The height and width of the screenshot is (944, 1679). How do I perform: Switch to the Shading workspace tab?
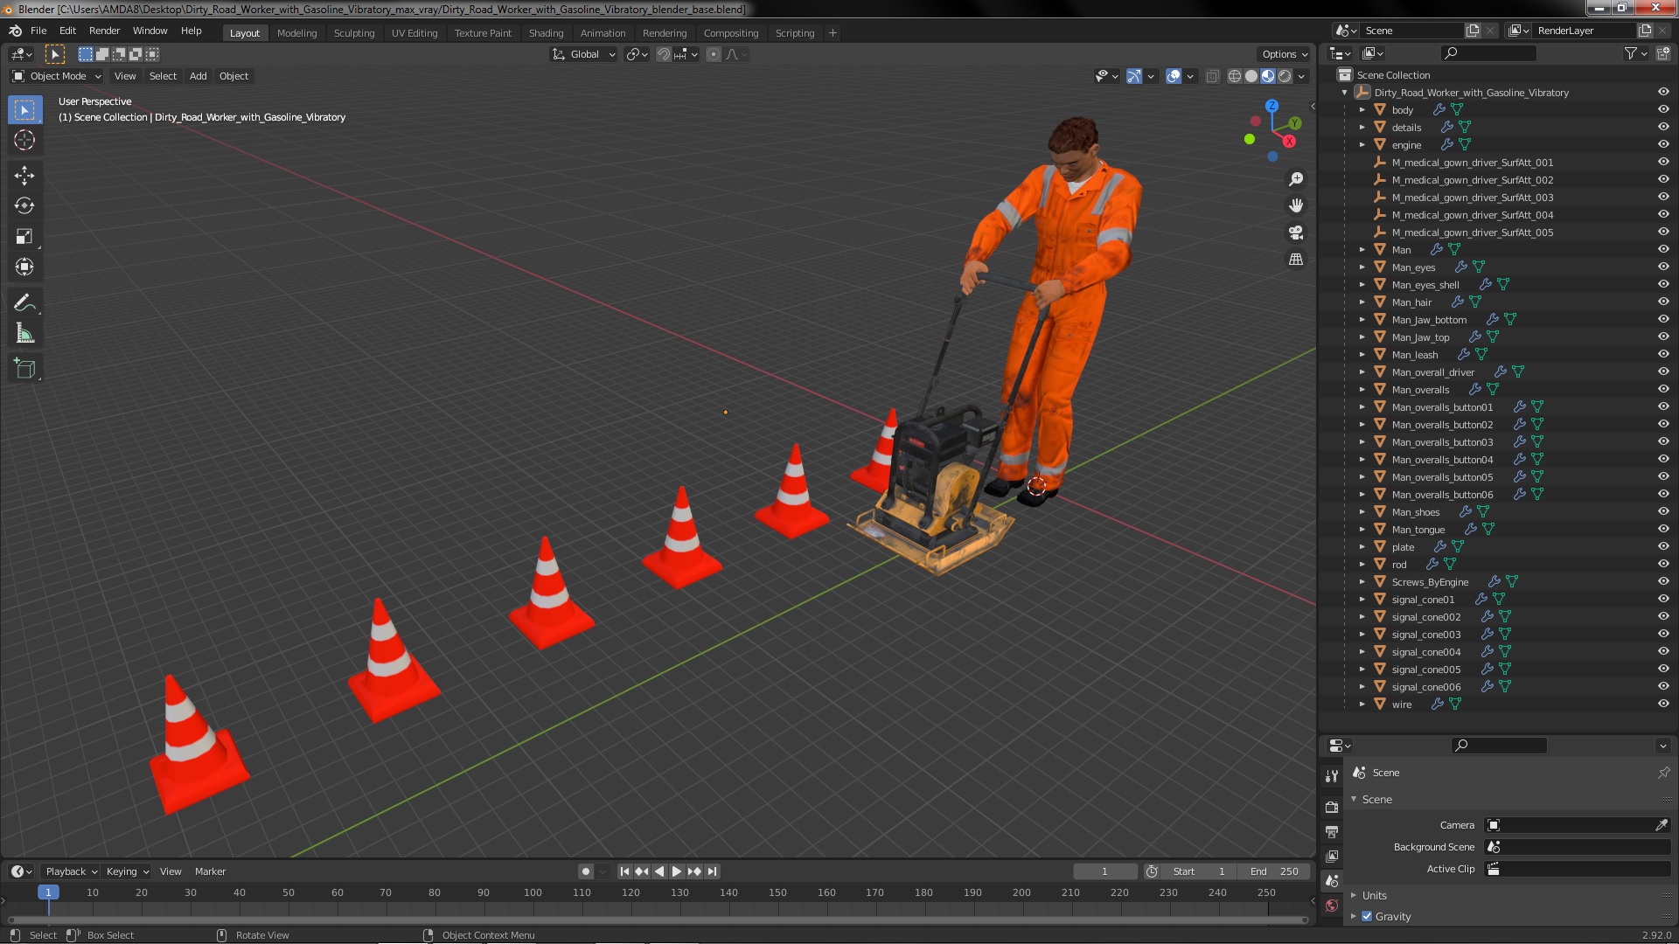pyautogui.click(x=546, y=33)
